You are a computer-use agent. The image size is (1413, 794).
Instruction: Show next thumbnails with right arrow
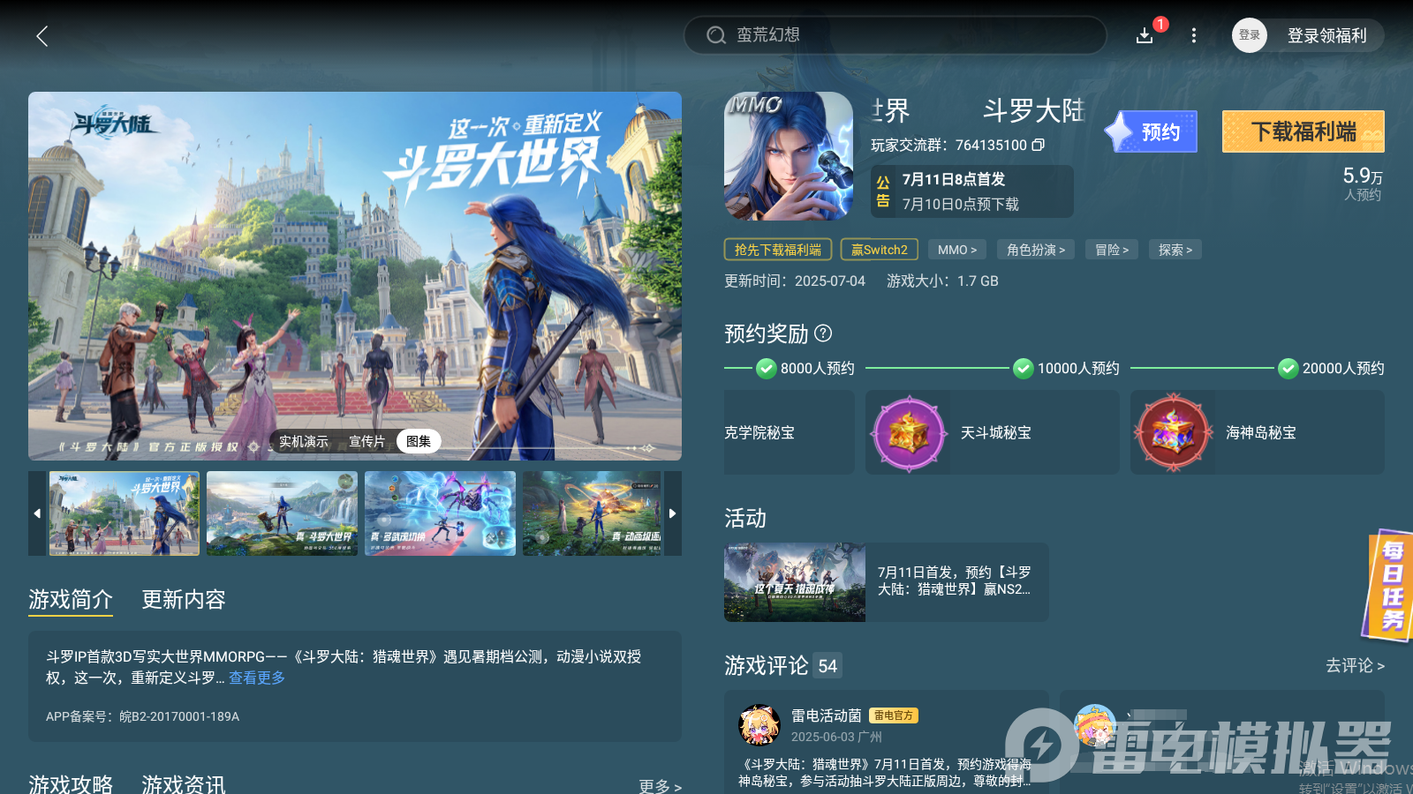pos(673,513)
